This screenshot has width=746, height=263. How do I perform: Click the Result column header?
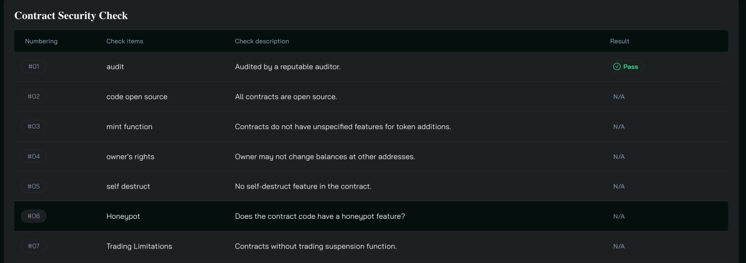[x=620, y=41]
